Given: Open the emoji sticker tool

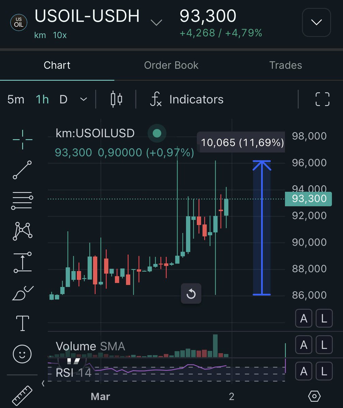Looking at the screenshot, I should pos(22,354).
